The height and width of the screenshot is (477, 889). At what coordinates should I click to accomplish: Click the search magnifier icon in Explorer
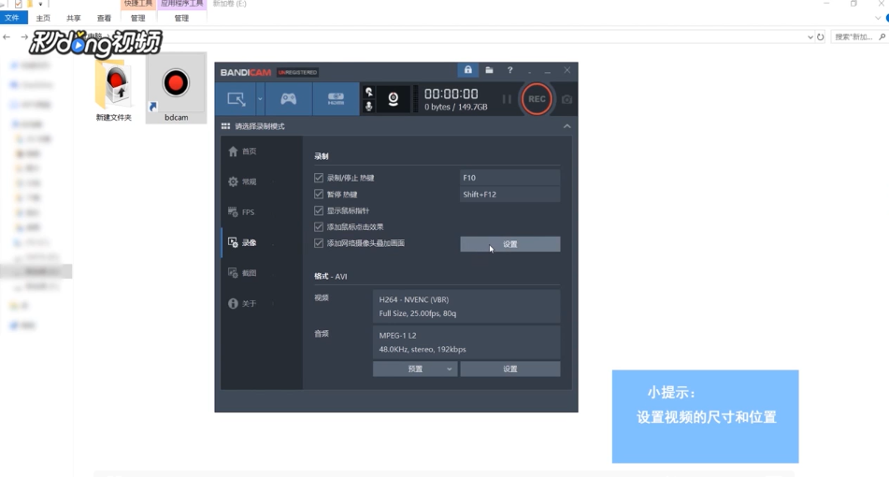coord(882,36)
